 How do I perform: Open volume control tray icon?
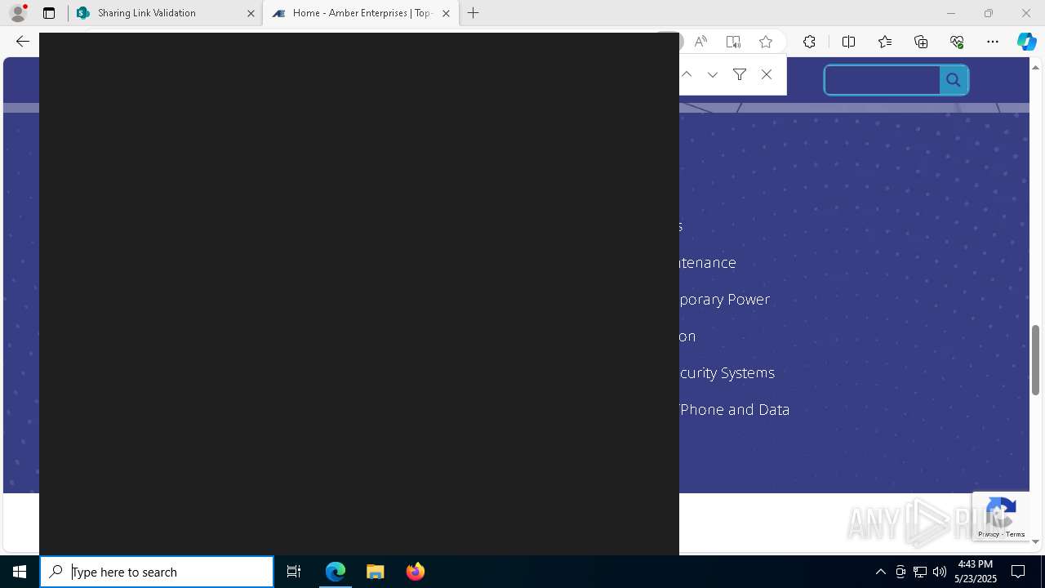(939, 572)
